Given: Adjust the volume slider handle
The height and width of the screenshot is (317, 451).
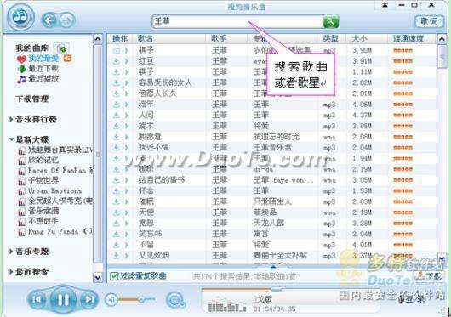Looking at the screenshot, I should [x=141, y=299].
